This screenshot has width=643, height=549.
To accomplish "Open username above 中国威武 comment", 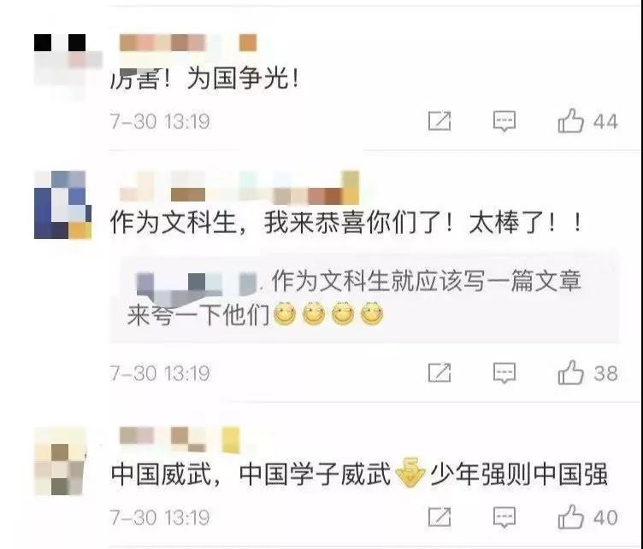I will point(180,440).
